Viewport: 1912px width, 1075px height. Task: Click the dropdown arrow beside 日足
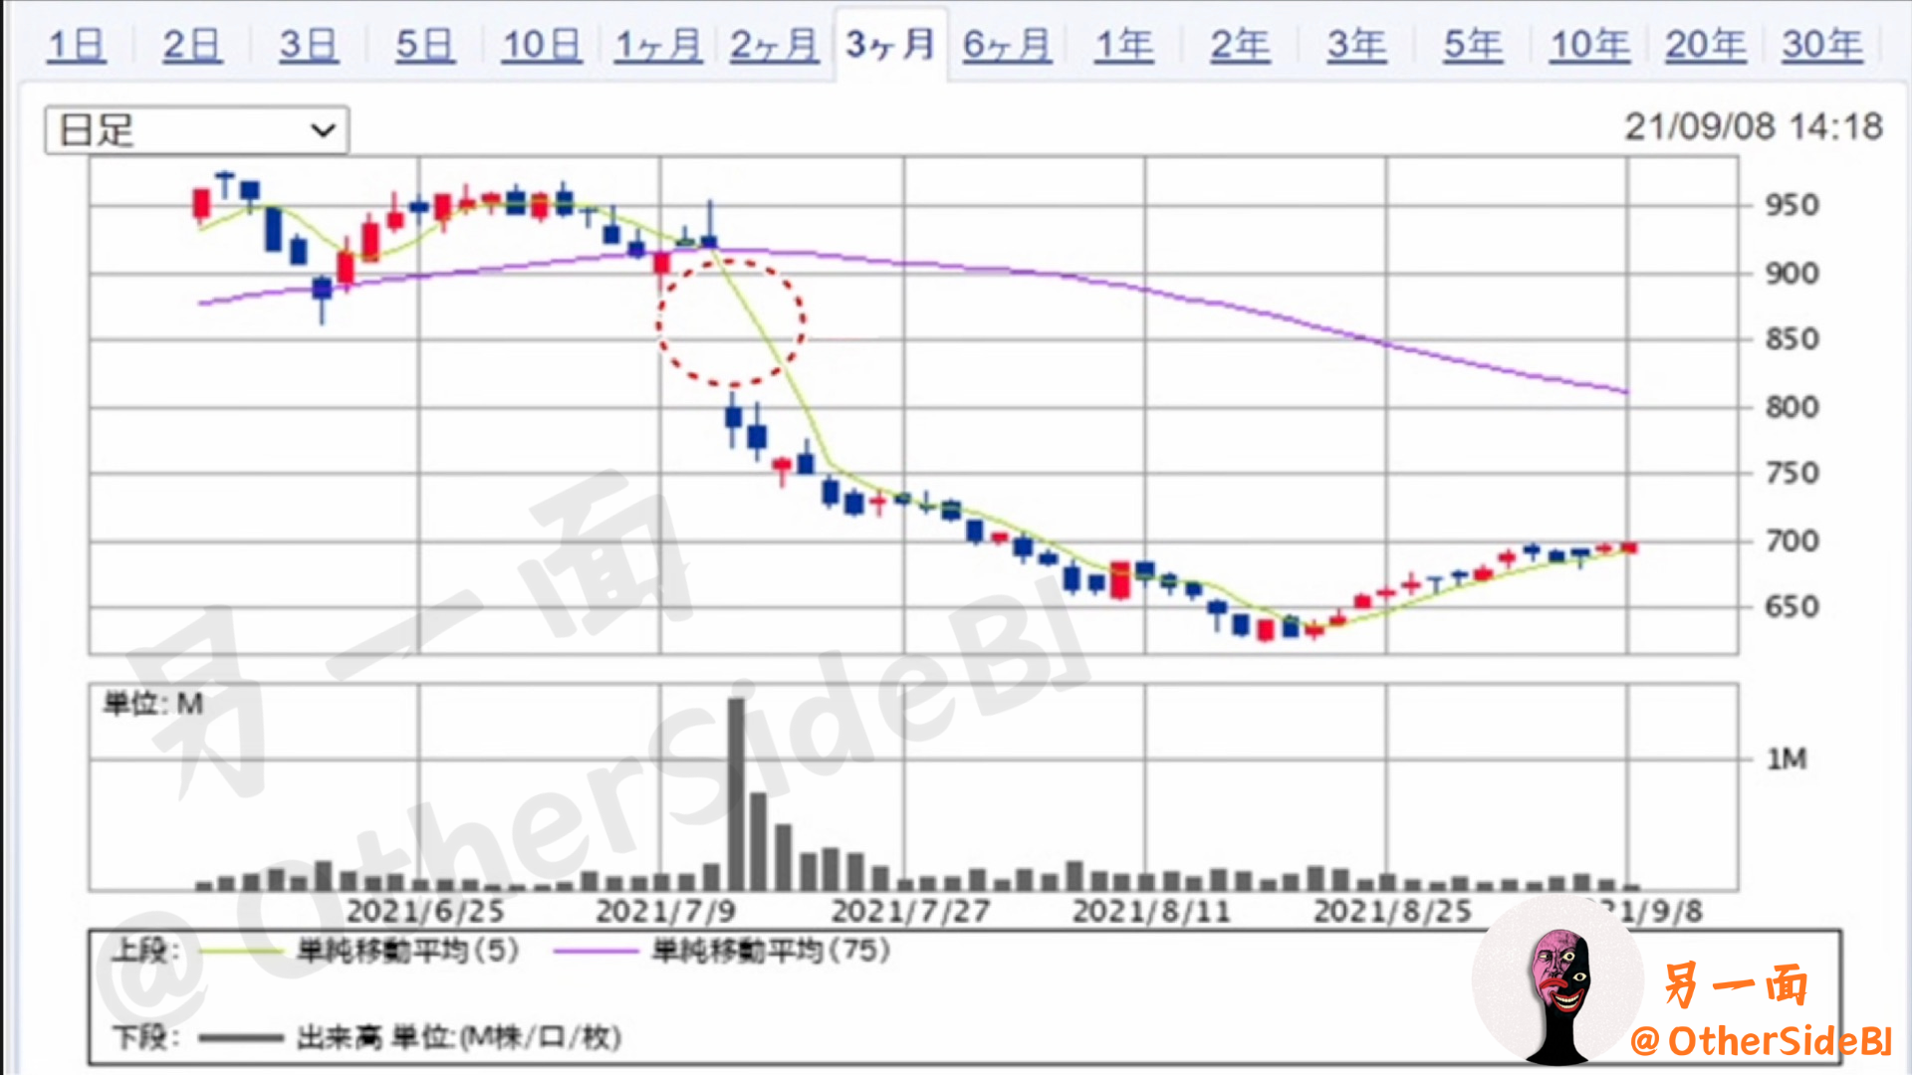pyautogui.click(x=323, y=130)
